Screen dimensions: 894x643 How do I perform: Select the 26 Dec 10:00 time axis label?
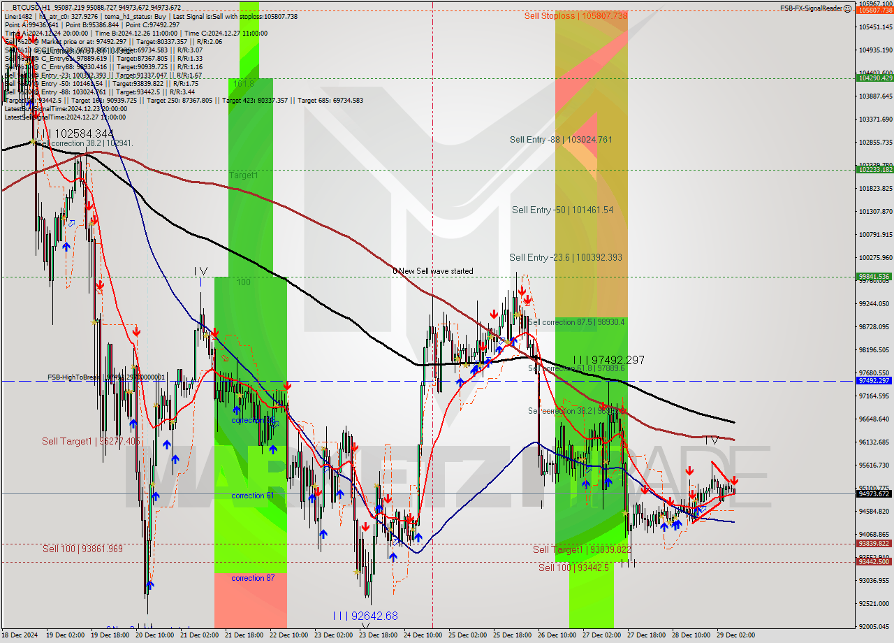pyautogui.click(x=557, y=635)
